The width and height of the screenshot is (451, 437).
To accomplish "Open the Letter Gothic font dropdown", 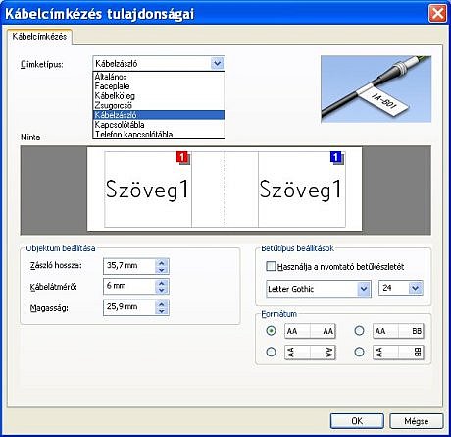I will click(x=364, y=289).
